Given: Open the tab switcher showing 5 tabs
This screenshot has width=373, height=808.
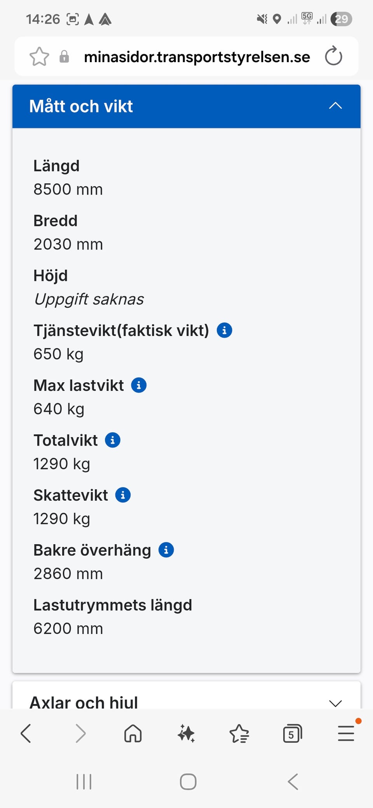Looking at the screenshot, I should 292,734.
